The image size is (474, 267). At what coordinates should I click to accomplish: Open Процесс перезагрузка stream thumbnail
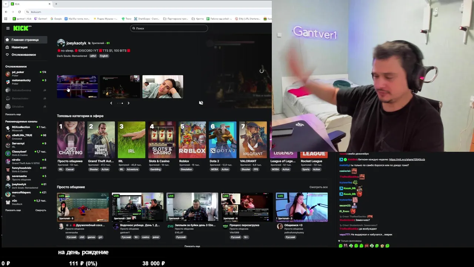pyautogui.click(x=247, y=207)
